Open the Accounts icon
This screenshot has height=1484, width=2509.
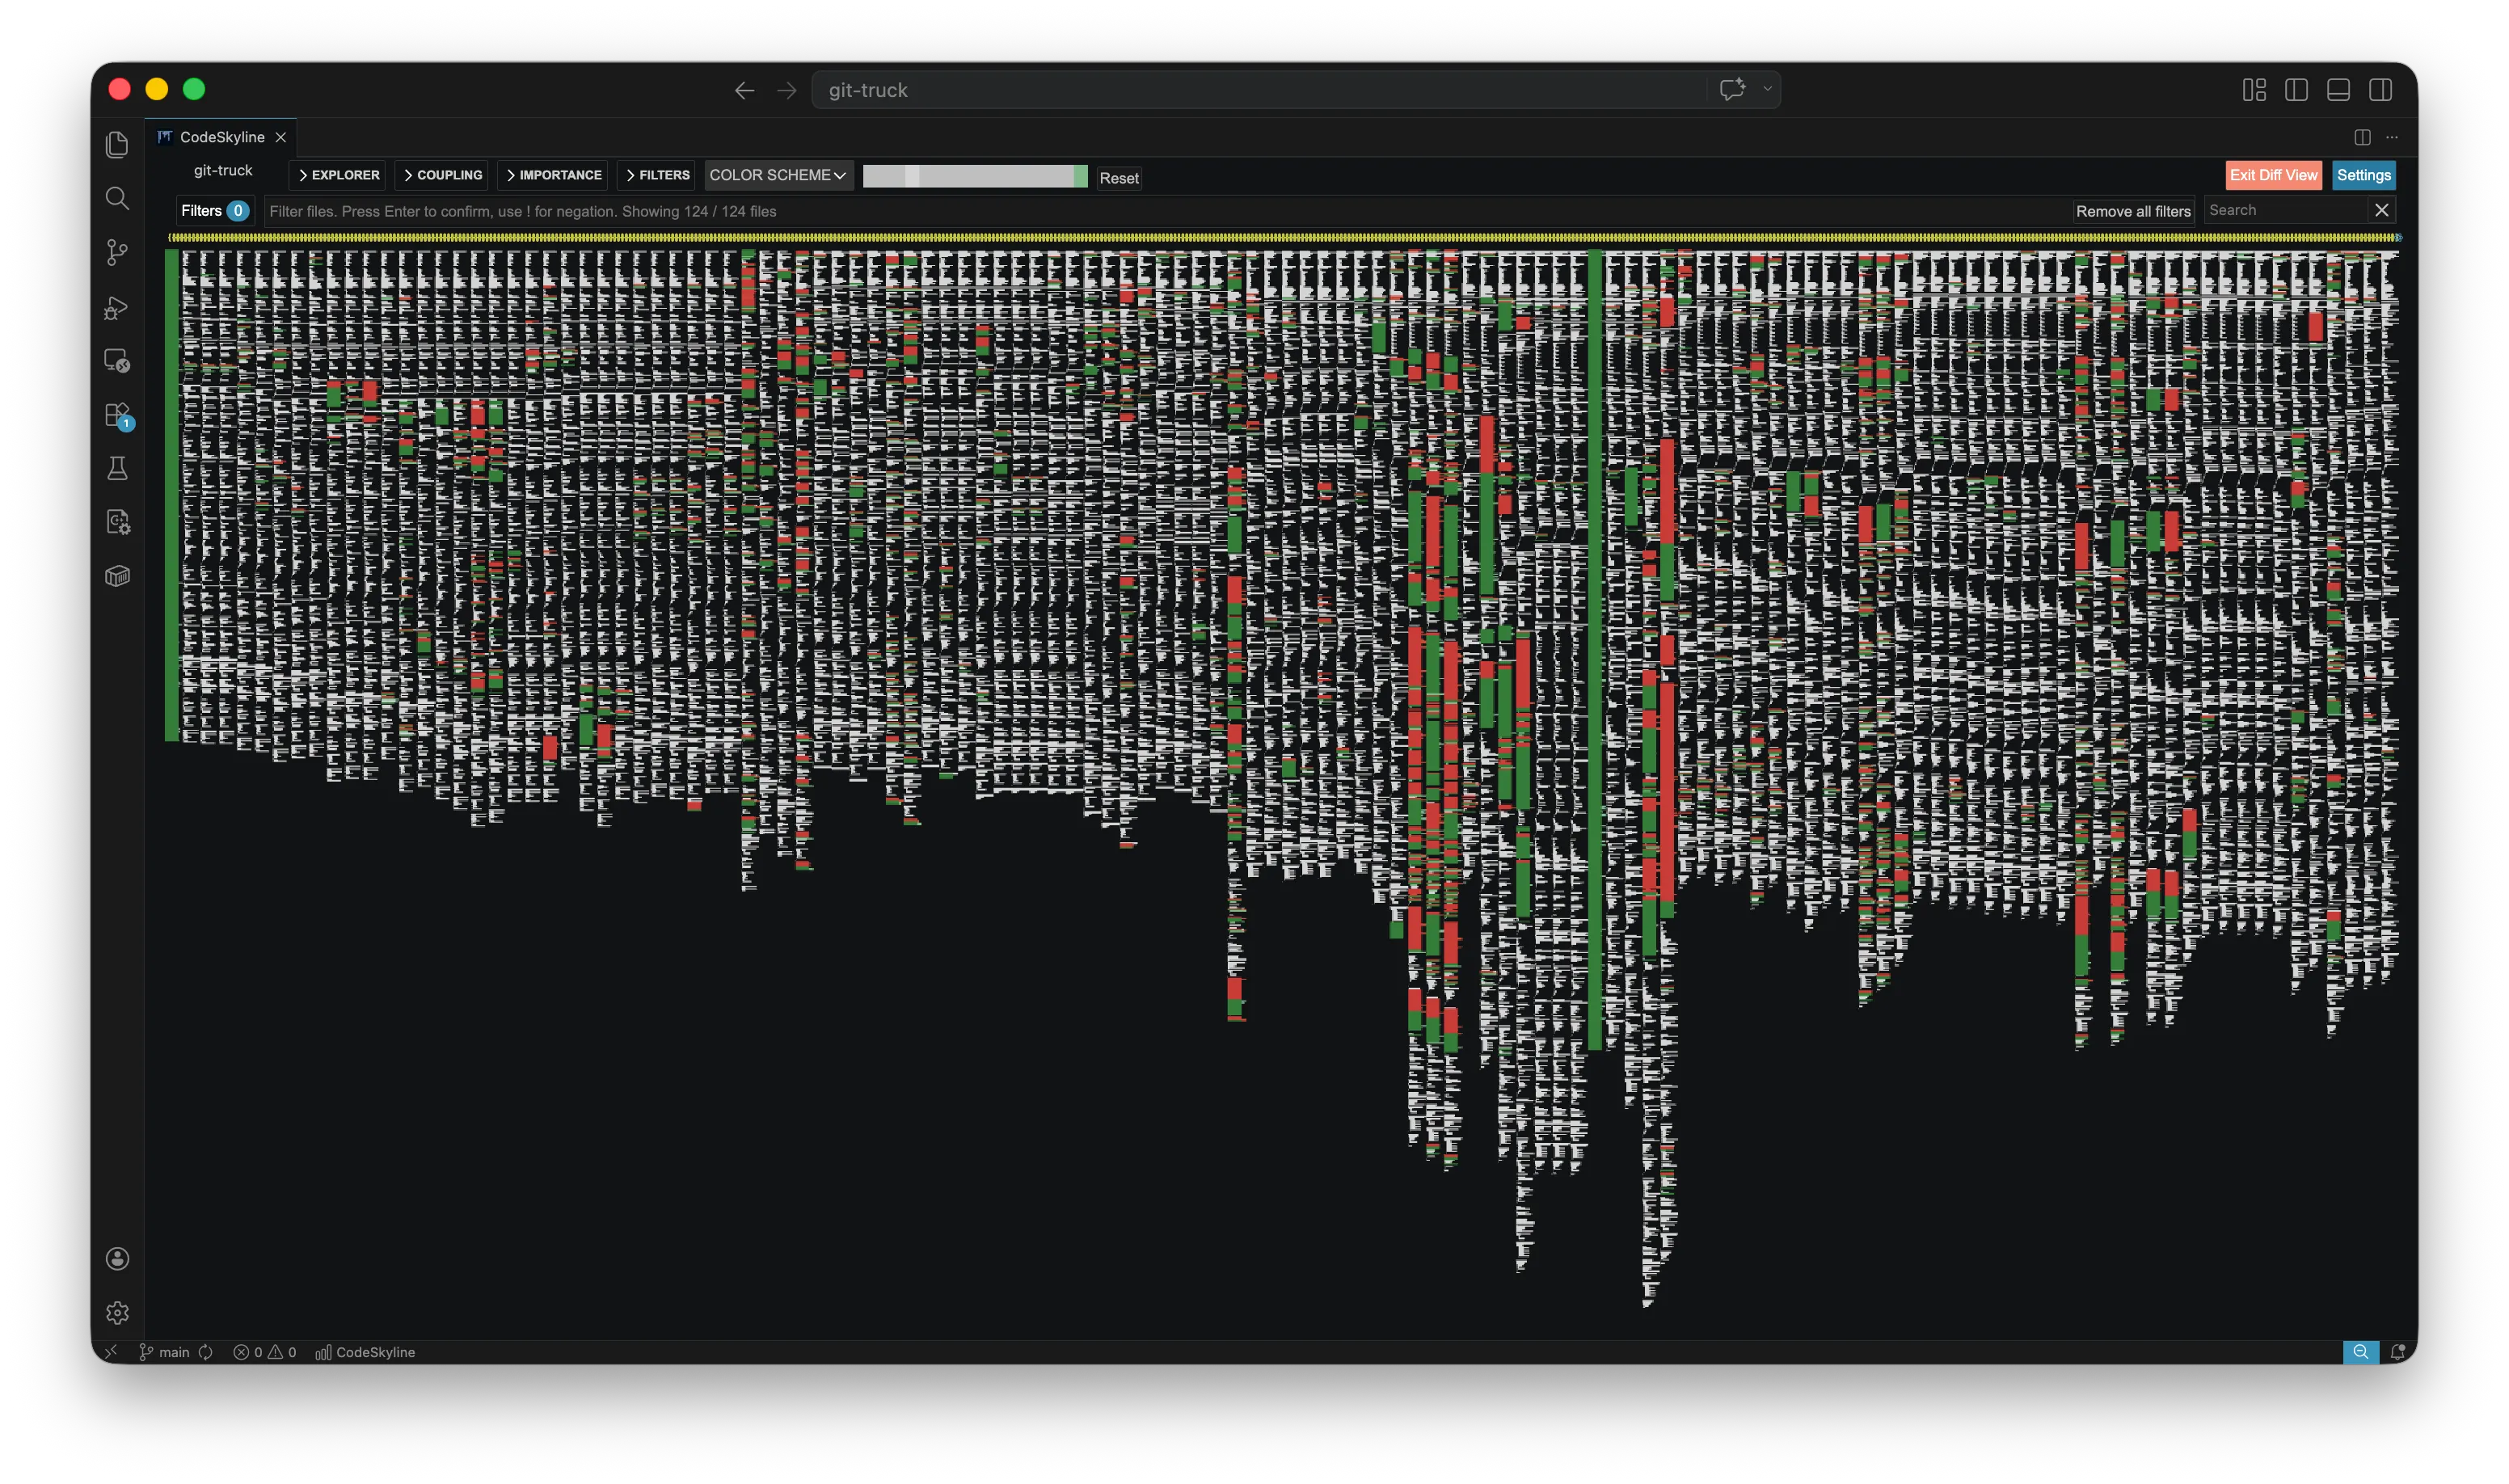point(117,1258)
